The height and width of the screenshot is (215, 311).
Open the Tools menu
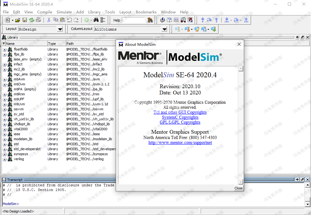click(110, 12)
